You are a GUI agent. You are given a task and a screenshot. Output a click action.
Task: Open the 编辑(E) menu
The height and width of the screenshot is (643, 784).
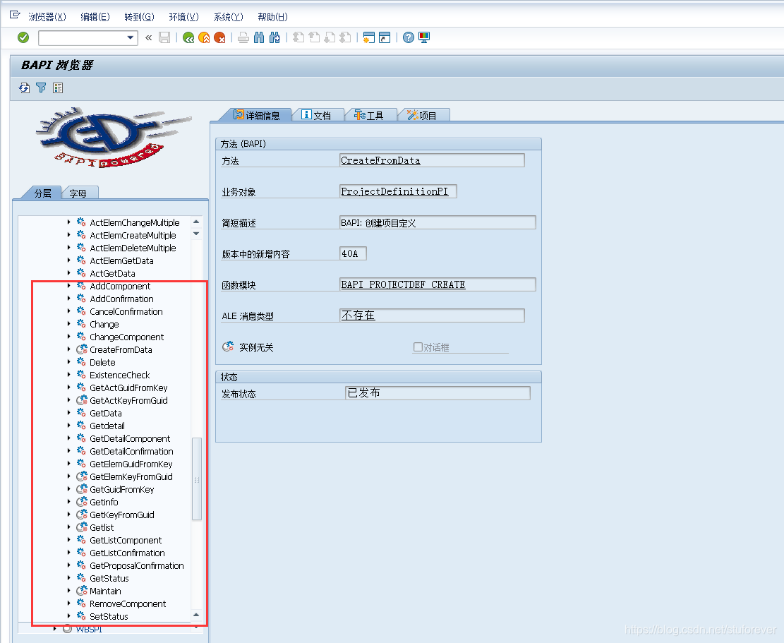click(x=95, y=17)
